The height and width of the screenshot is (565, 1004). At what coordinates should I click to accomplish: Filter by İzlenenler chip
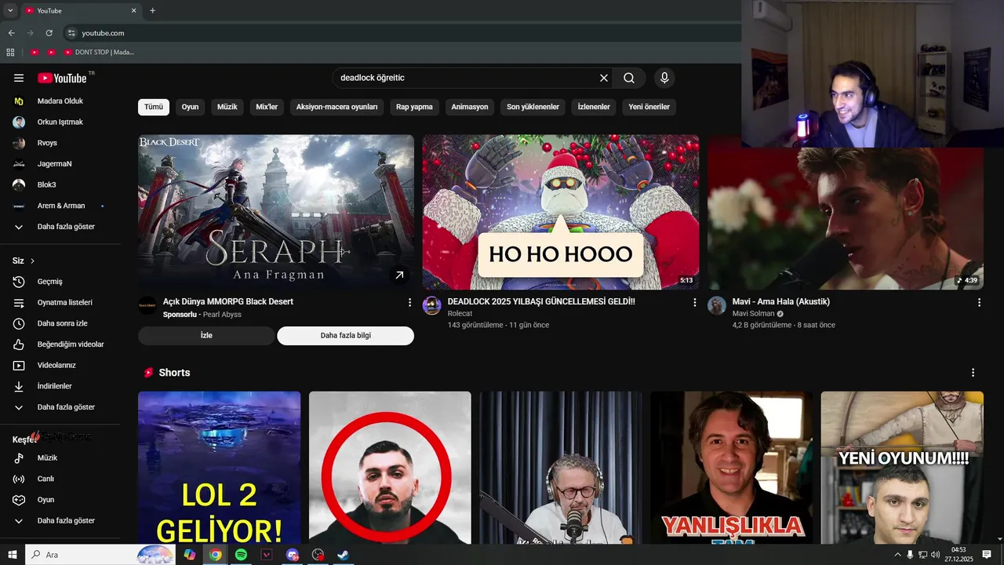pos(594,107)
